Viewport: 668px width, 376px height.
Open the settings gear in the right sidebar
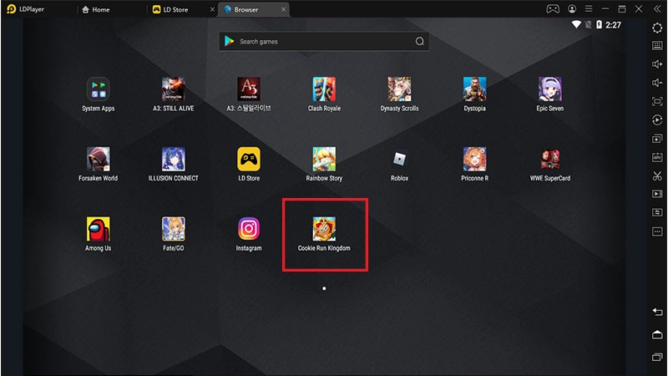coord(657,28)
